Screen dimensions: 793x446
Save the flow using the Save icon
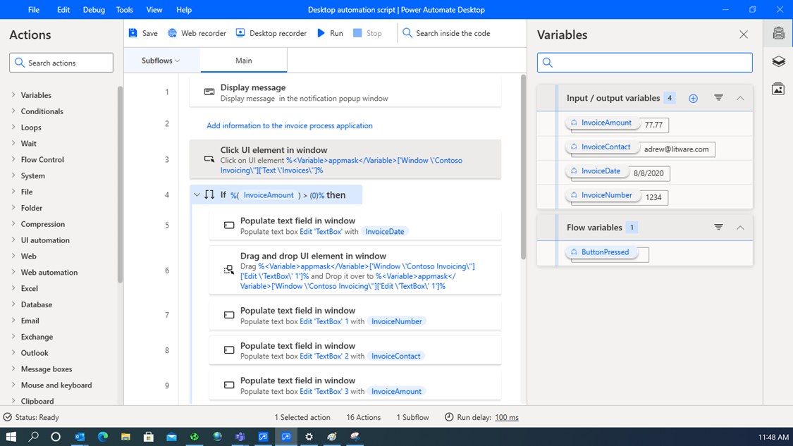click(x=142, y=32)
